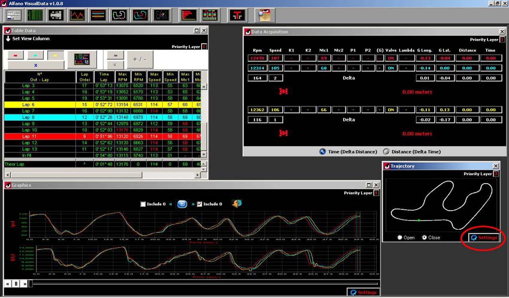Open the window layout icon in main toolbar
The image size is (509, 298).
click(x=14, y=15)
